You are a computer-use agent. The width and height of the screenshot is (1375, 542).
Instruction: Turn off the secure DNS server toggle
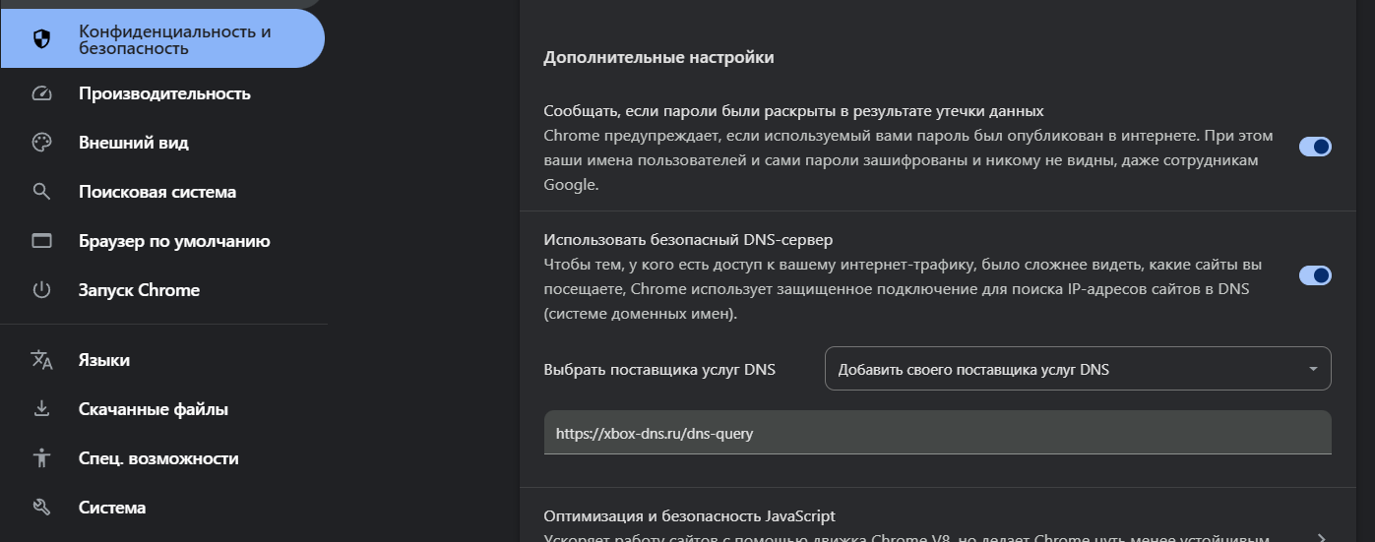pyautogui.click(x=1315, y=275)
